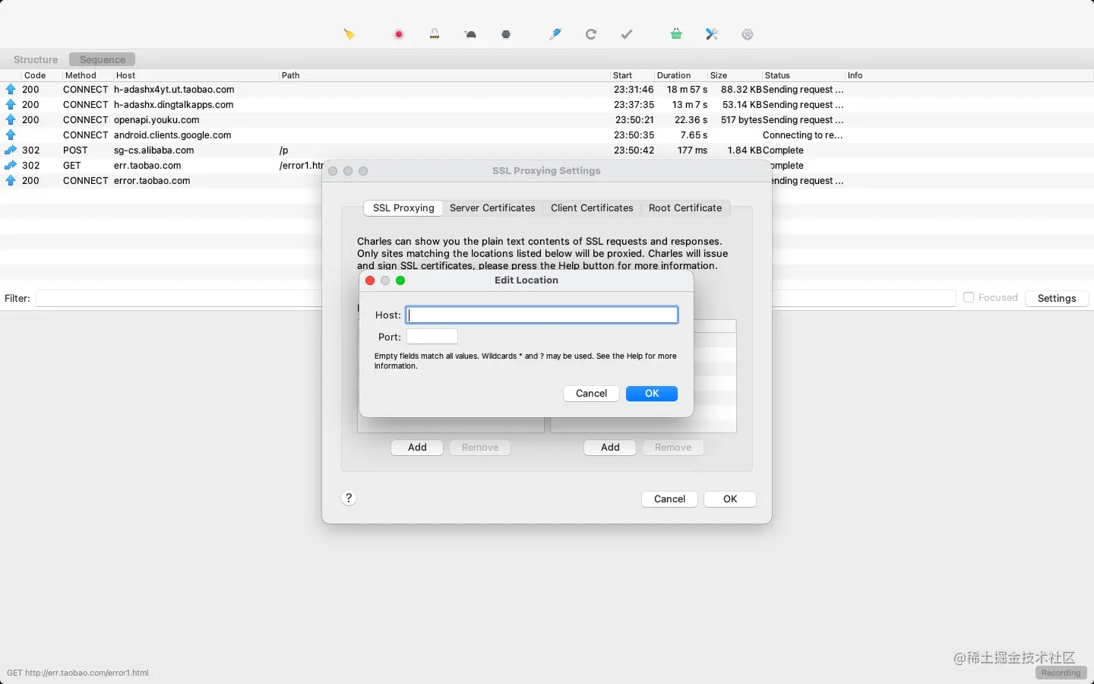Validate the selection with the checkmark icon
1094x684 pixels.
pyautogui.click(x=627, y=34)
